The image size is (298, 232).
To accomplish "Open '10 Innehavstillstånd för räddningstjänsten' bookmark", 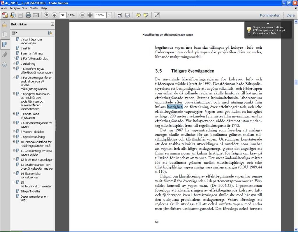I will click(36, 144).
